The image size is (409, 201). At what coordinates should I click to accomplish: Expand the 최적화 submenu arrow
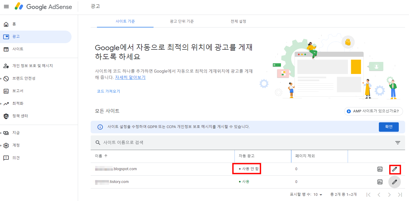[1, 104]
